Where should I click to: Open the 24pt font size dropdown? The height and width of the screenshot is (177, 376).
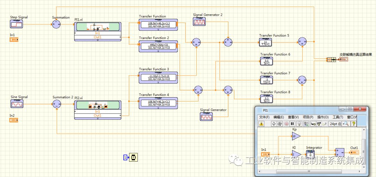pyautogui.click(x=336, y=124)
